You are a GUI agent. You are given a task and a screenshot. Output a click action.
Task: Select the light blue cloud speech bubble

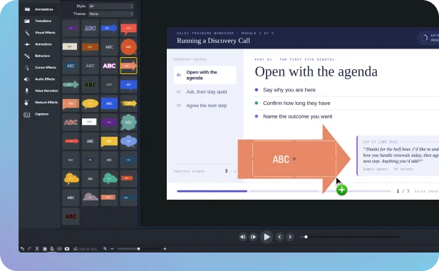(128, 141)
